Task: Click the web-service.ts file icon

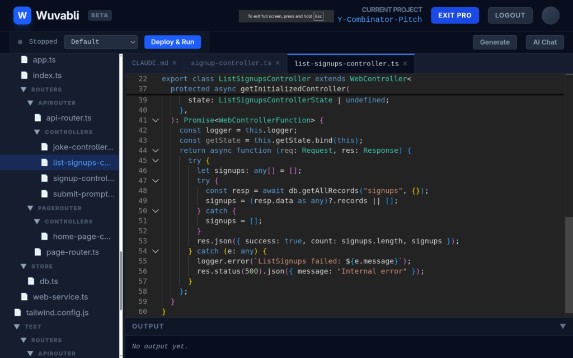Action: [x=24, y=296]
